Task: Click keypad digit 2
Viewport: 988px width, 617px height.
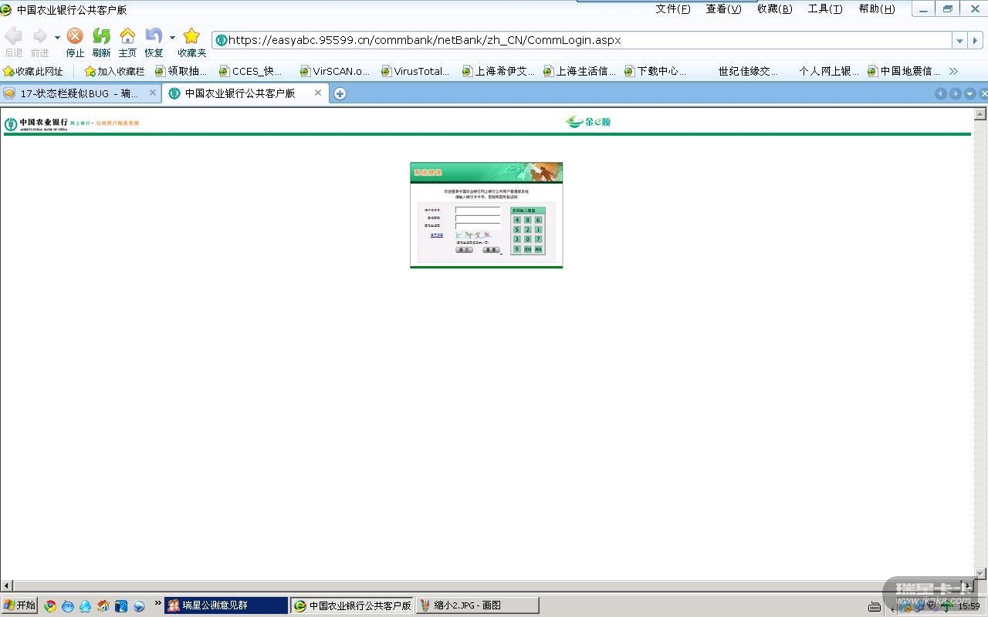Action: click(528, 230)
